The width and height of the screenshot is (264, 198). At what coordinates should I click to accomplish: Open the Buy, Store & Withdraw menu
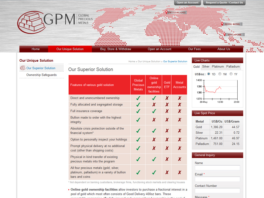[115, 49]
